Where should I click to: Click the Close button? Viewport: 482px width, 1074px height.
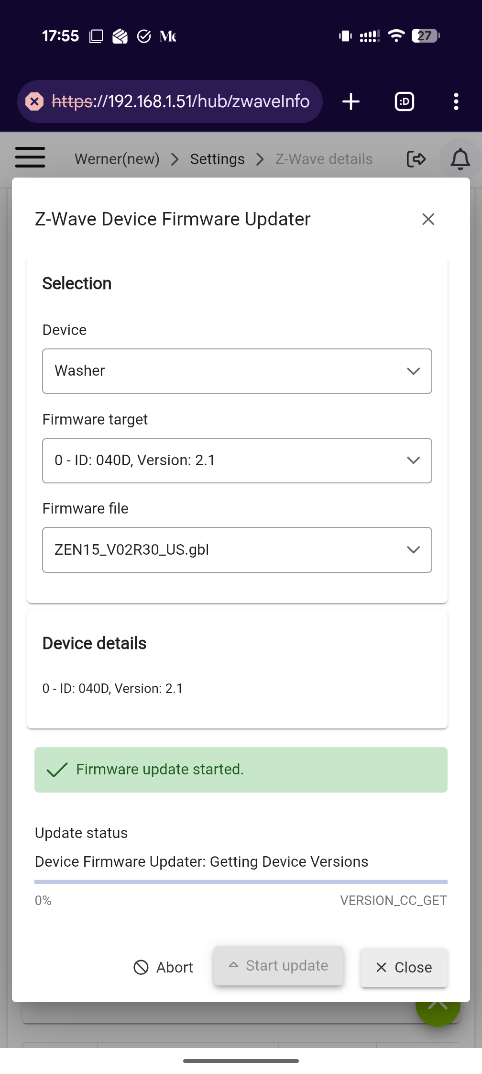pos(404,967)
